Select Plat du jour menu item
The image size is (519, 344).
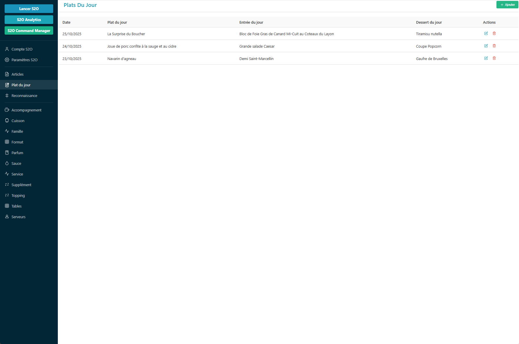(21, 85)
